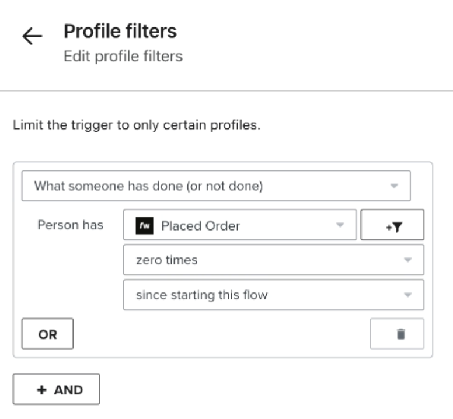Click the "Limit the trigger" description text
Image resolution: width=453 pixels, height=419 pixels.
(136, 126)
